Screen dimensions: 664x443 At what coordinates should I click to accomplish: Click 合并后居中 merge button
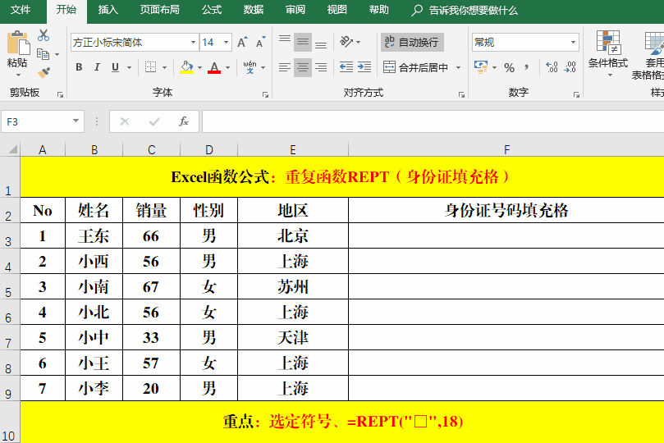[415, 67]
